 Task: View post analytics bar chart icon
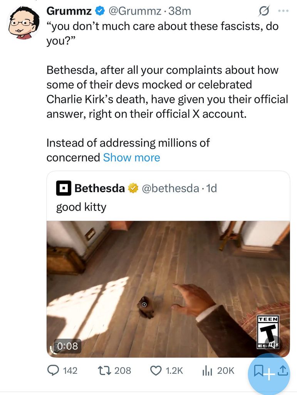coord(206,371)
